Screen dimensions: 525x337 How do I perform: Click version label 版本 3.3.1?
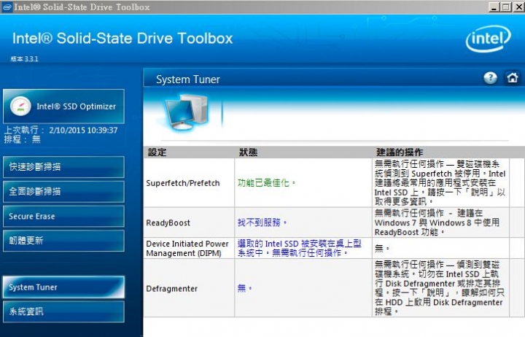coord(25,59)
